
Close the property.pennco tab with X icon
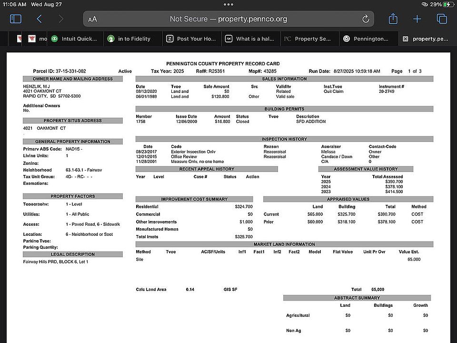point(405,39)
